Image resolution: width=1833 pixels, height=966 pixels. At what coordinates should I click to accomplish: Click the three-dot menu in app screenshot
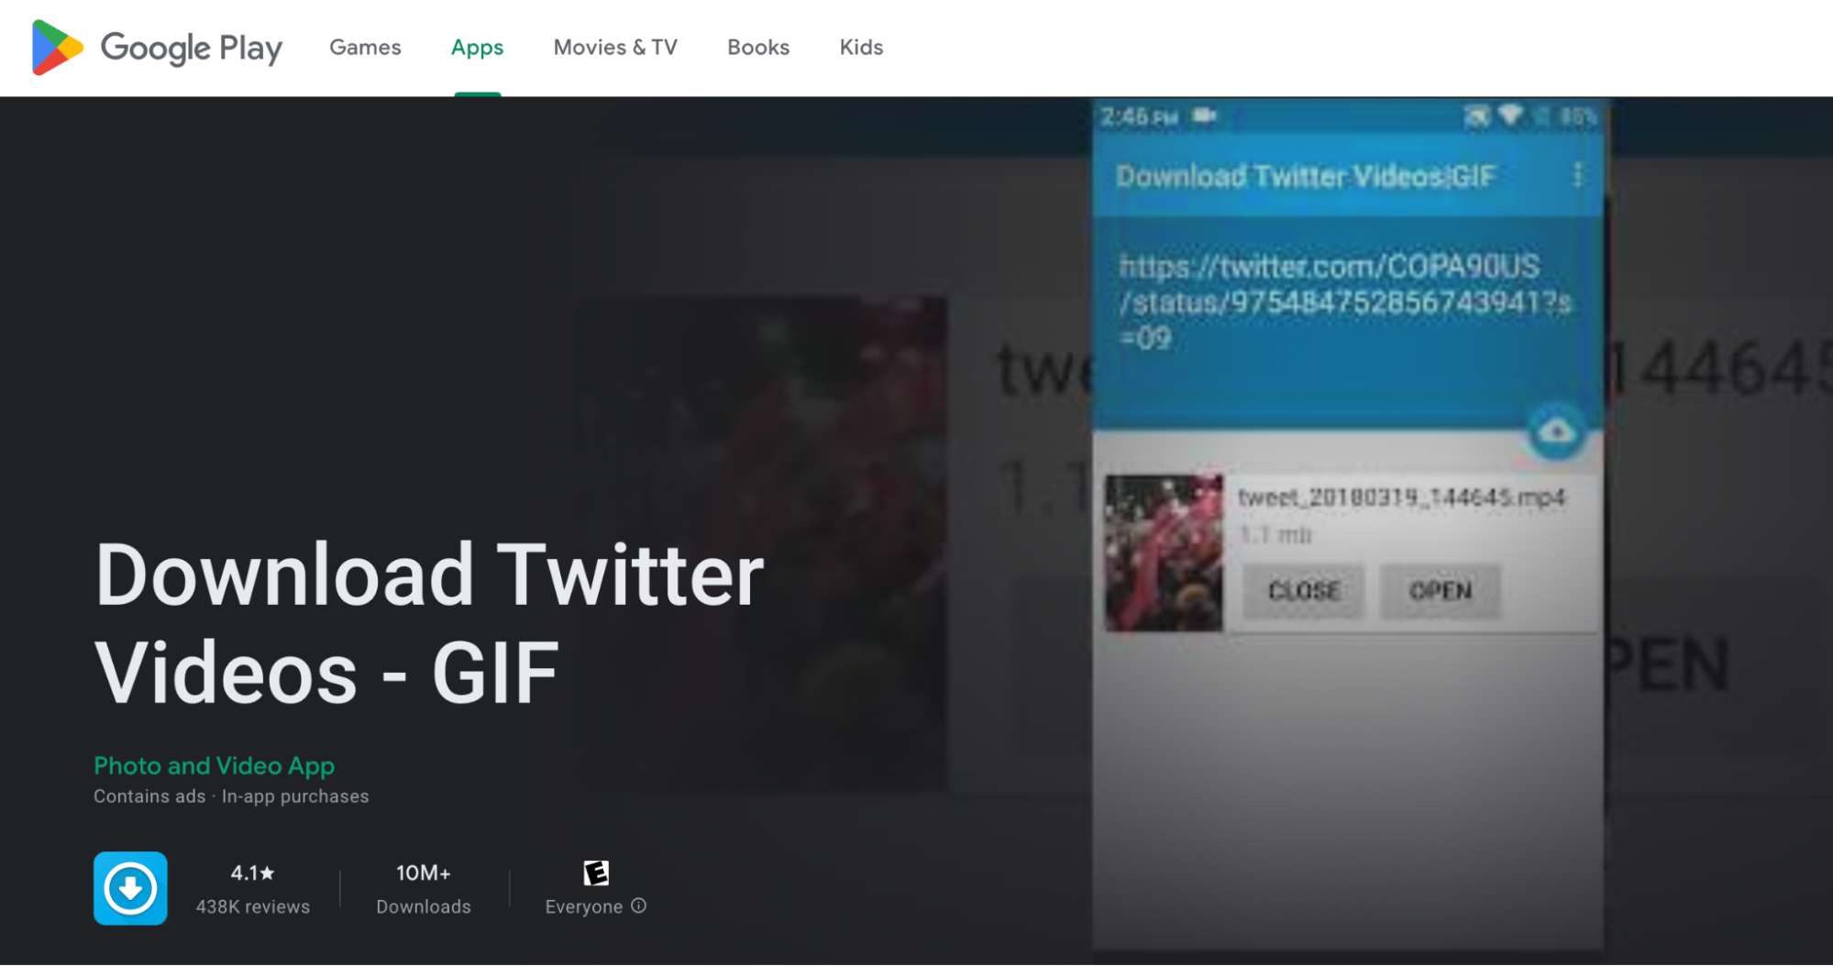coord(1577,175)
